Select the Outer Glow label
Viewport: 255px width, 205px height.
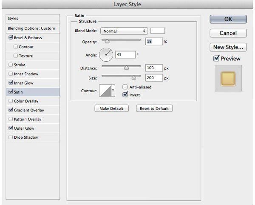pos(24,128)
